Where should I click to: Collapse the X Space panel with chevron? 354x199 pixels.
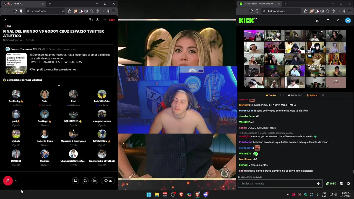[x=5, y=20]
